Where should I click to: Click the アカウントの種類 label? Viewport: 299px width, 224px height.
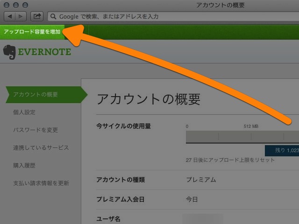121,180
